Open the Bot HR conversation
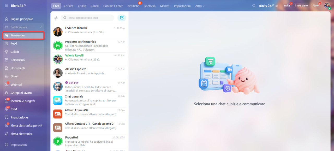This screenshot has height=151, width=334. [x=89, y=87]
